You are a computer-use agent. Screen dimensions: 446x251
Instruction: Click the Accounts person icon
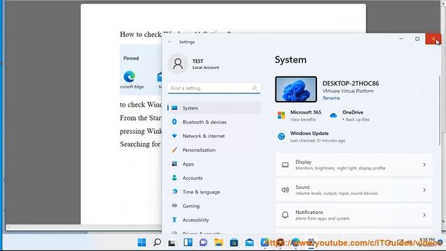174,178
